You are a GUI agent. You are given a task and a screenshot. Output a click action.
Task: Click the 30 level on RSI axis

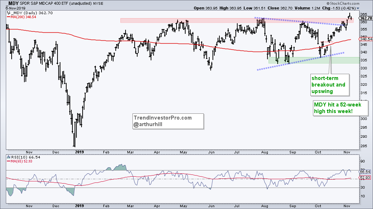point(362,188)
